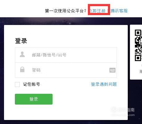This screenshot has width=142, height=124.
Task: Open the virtual keyboard icon
Action: coord(112,70)
